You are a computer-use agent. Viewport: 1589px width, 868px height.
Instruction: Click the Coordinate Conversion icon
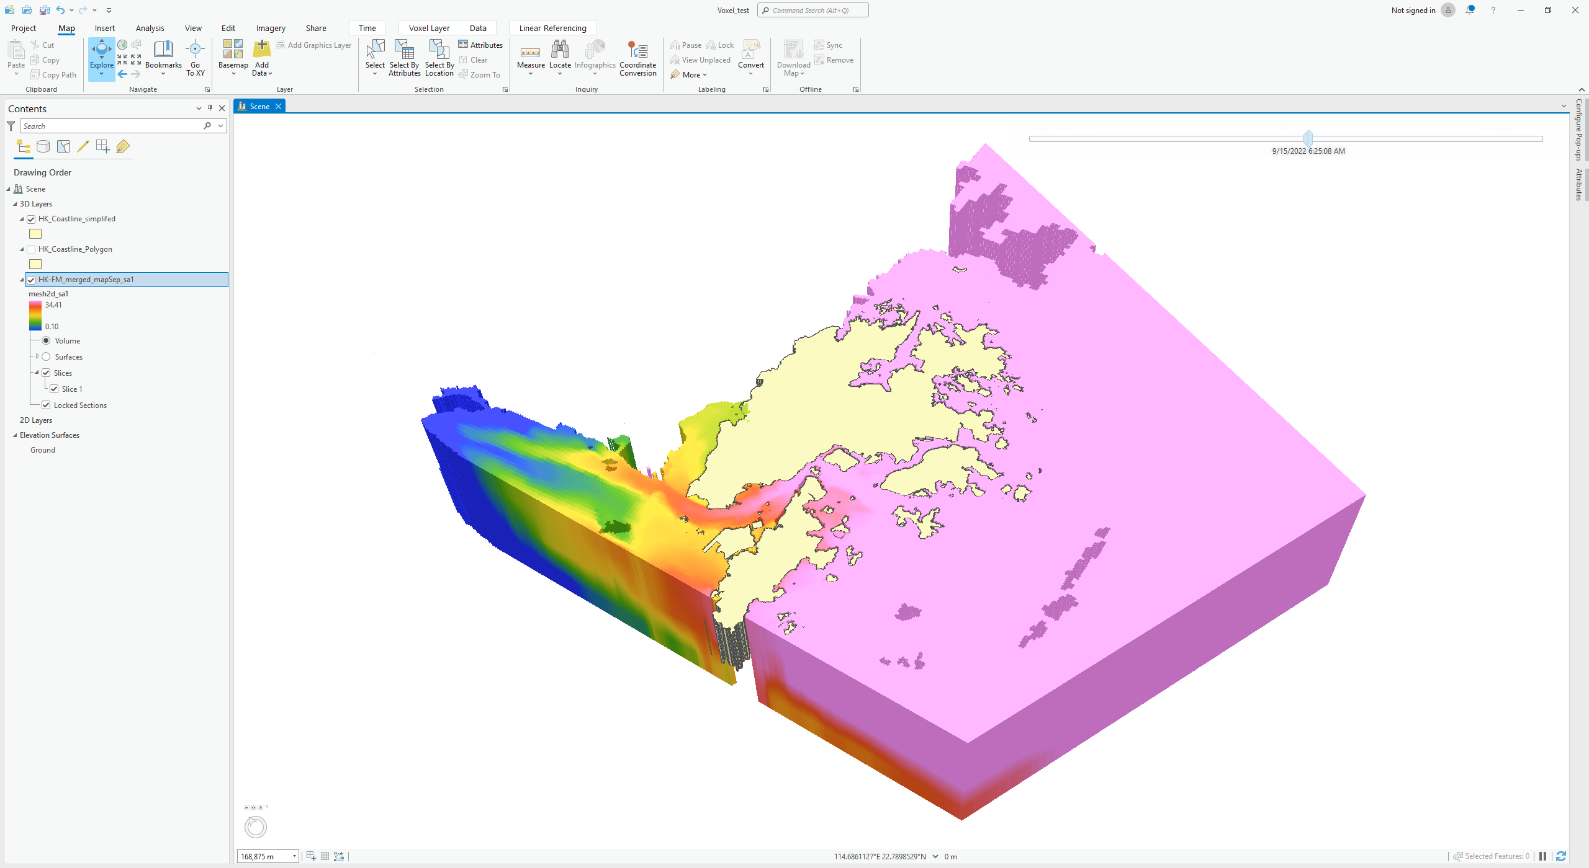(637, 51)
